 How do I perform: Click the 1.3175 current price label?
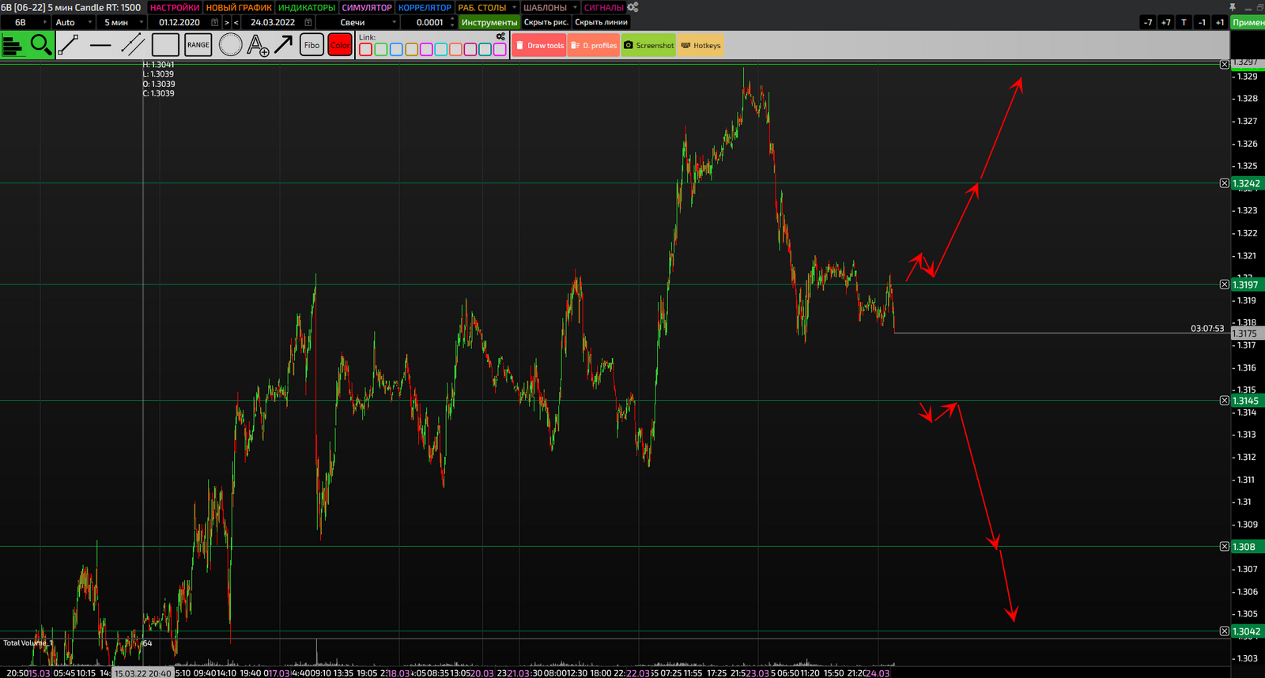tap(1247, 333)
